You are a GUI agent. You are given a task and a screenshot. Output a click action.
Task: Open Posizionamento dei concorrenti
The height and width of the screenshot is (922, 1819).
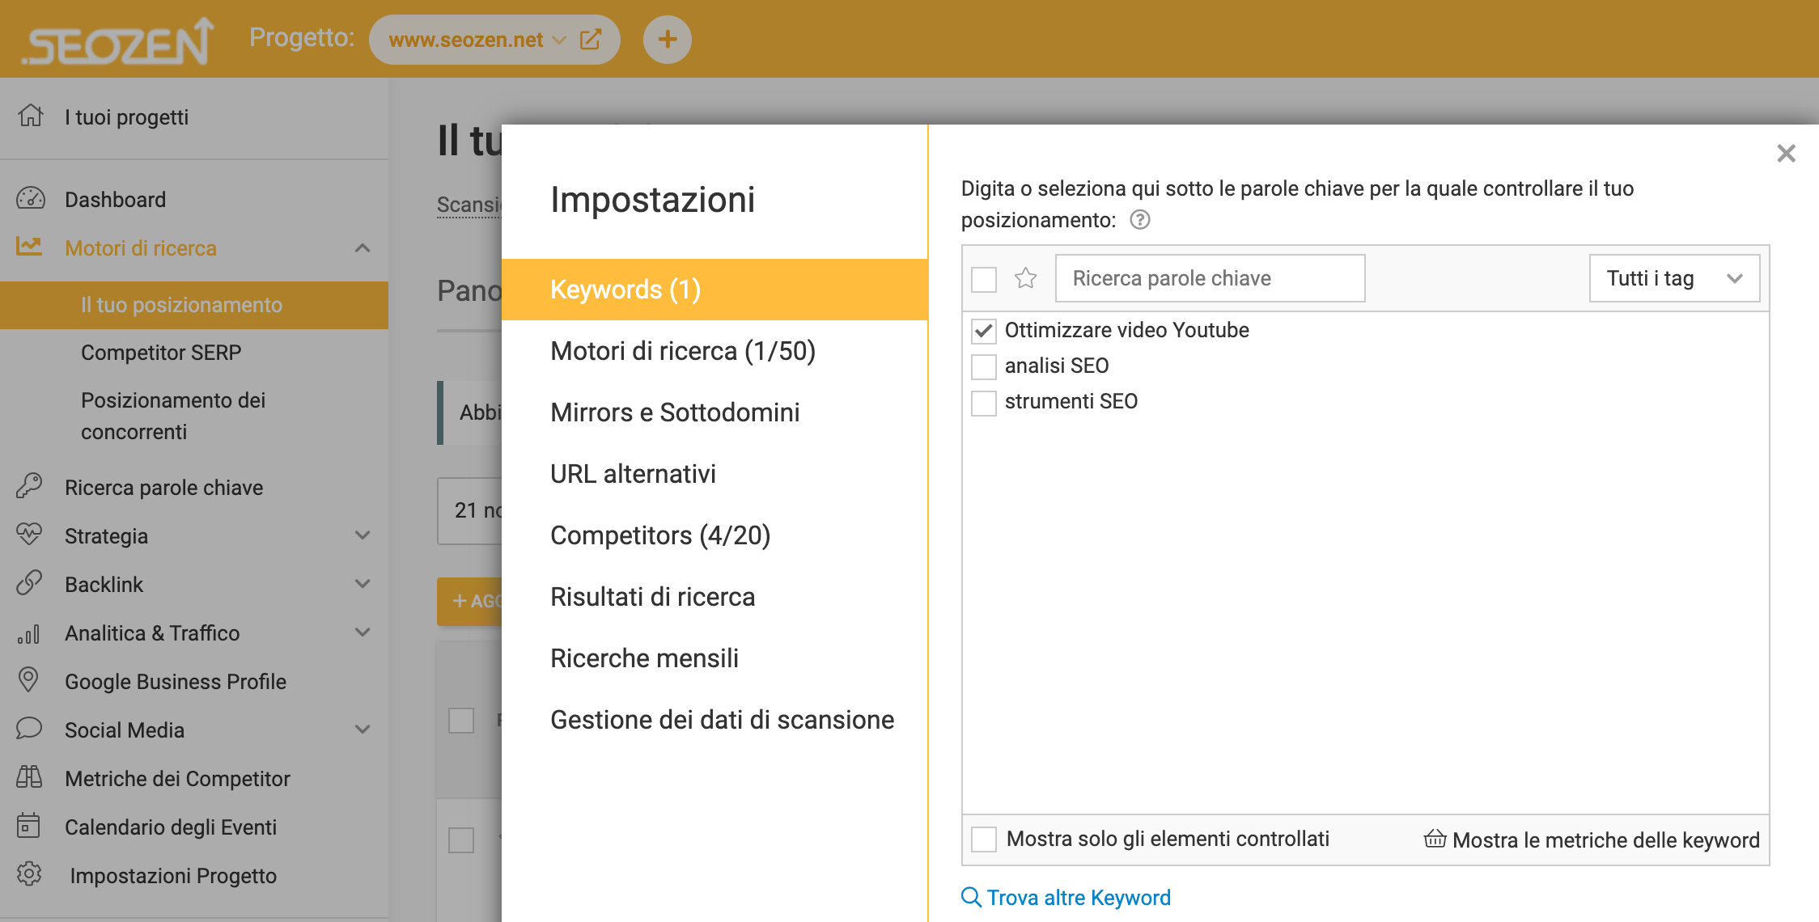(173, 416)
